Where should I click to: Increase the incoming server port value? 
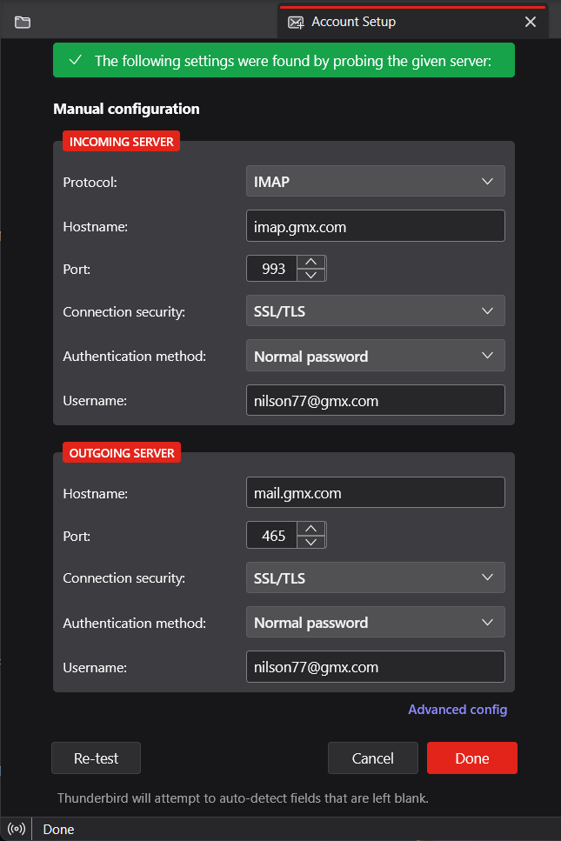tap(311, 262)
